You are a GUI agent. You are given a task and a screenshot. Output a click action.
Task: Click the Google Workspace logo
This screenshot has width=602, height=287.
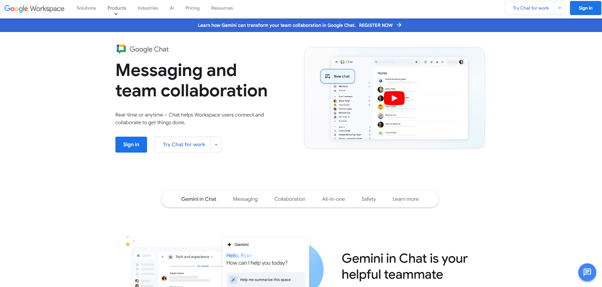34,8
